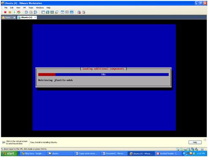Viewport: 208px width, 157px height.
Task: Open the Windows Start button
Action: click(x=9, y=154)
